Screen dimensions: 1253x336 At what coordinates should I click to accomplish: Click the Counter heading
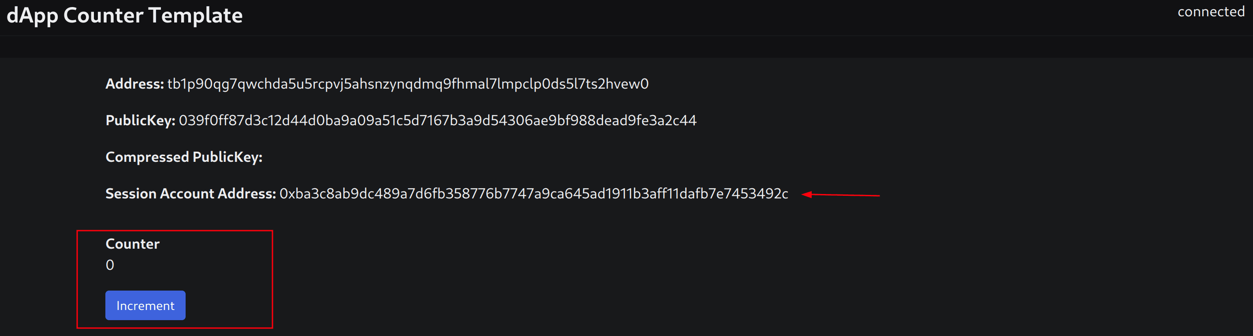point(132,243)
